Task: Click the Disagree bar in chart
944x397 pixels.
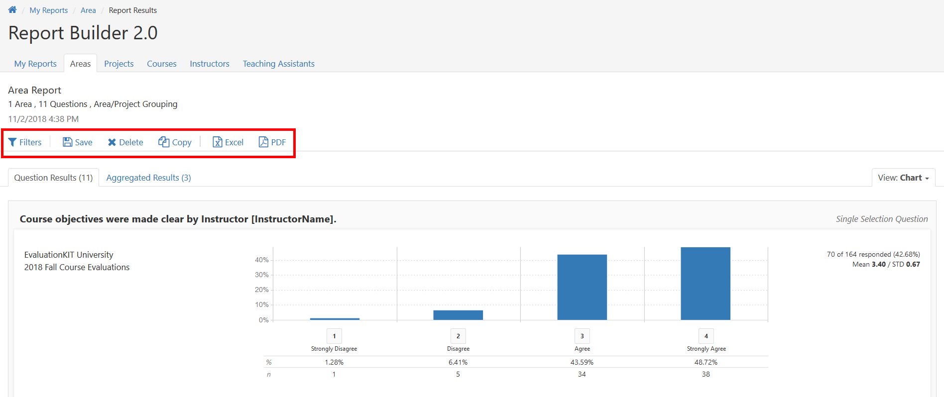Action: 458,315
